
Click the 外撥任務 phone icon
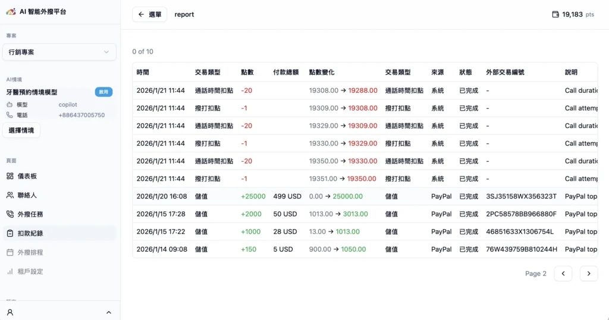(x=10, y=214)
